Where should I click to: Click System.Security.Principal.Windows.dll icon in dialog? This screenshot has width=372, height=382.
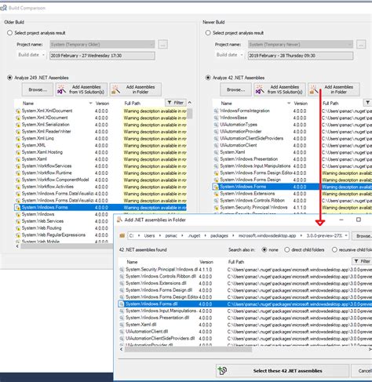click(x=122, y=270)
